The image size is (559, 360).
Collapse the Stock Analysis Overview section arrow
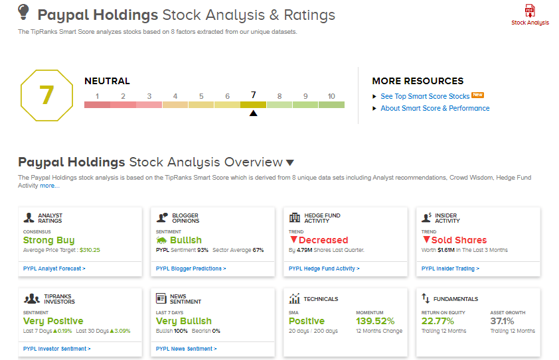coord(290,162)
